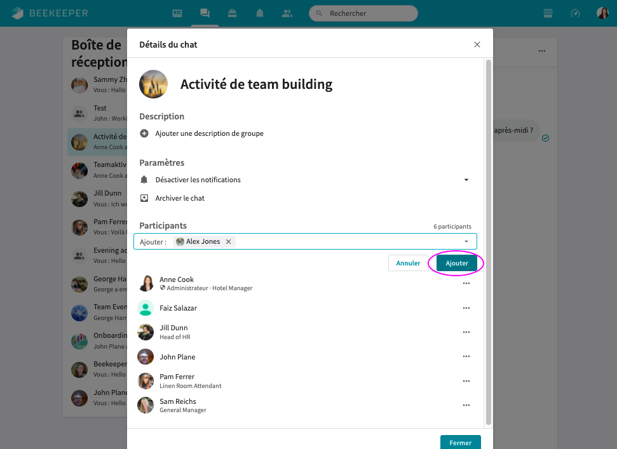Click the group chat avatar image
The width and height of the screenshot is (617, 449).
(x=153, y=84)
